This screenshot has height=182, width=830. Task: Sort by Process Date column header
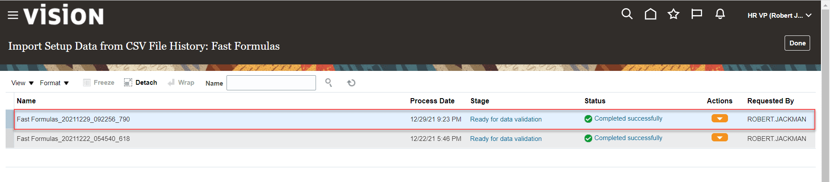tap(432, 101)
